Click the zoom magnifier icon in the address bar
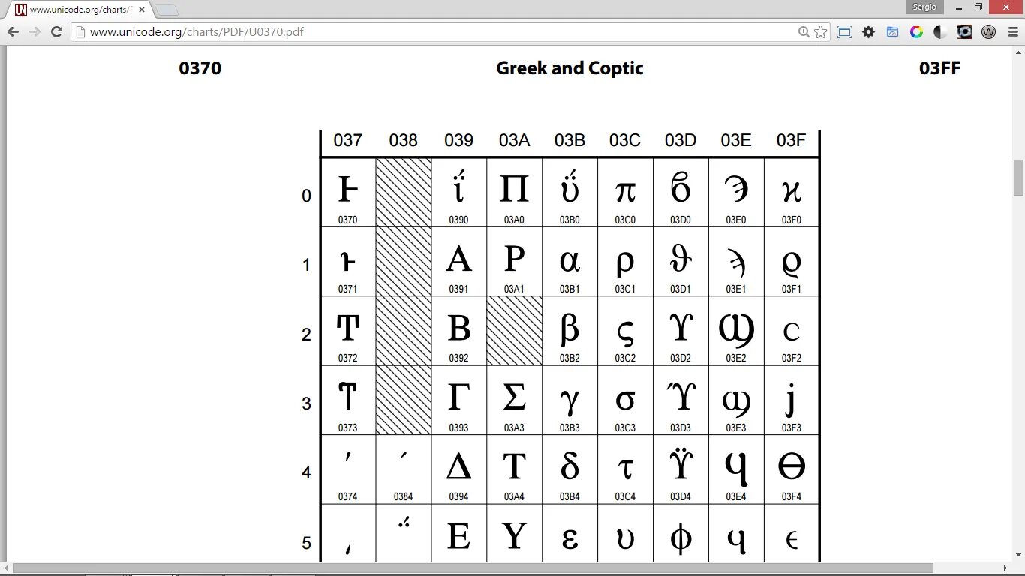Screen dimensions: 1025x576 [804, 31]
